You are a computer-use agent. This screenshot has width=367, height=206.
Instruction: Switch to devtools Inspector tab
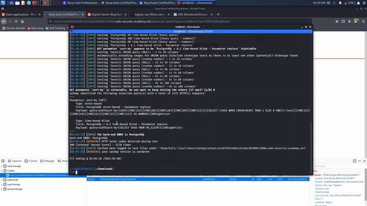coord(15,161)
